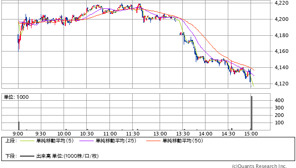Click the tall 15:00 closing volume bar
The height and width of the screenshot is (168, 296).
(251, 113)
